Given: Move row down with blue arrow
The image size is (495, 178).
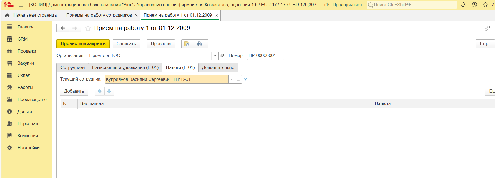Looking at the screenshot, I should [109, 91].
